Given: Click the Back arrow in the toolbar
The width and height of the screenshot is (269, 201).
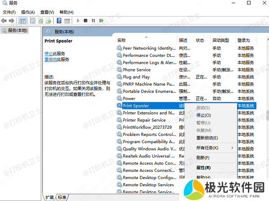Looking at the screenshot, I should tap(4, 21).
